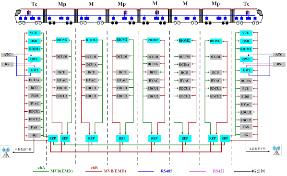287x176 pixels.
Task: Click the left antenna tower icon
Action: [6, 152]
